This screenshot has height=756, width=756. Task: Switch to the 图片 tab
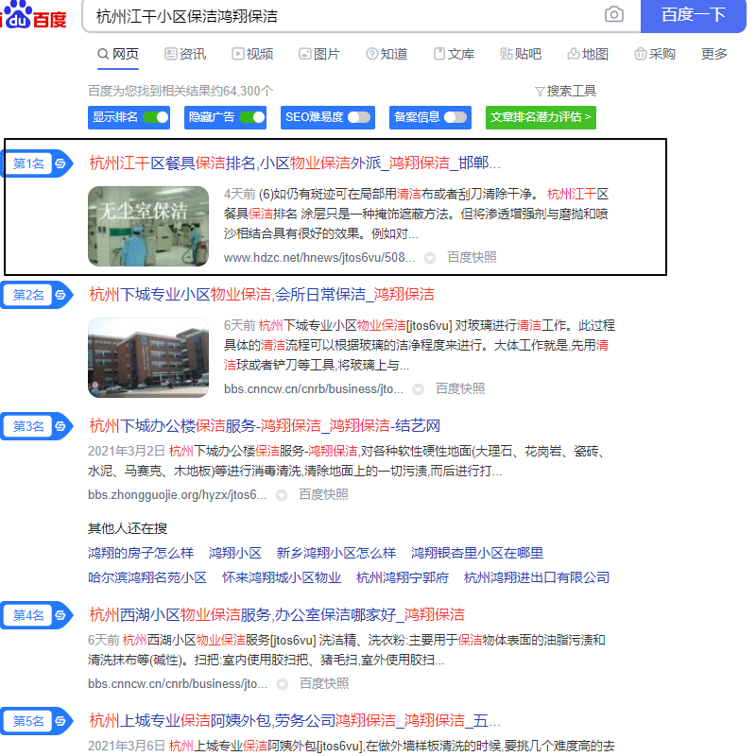(x=319, y=54)
